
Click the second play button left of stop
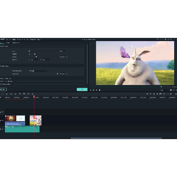[97, 90]
